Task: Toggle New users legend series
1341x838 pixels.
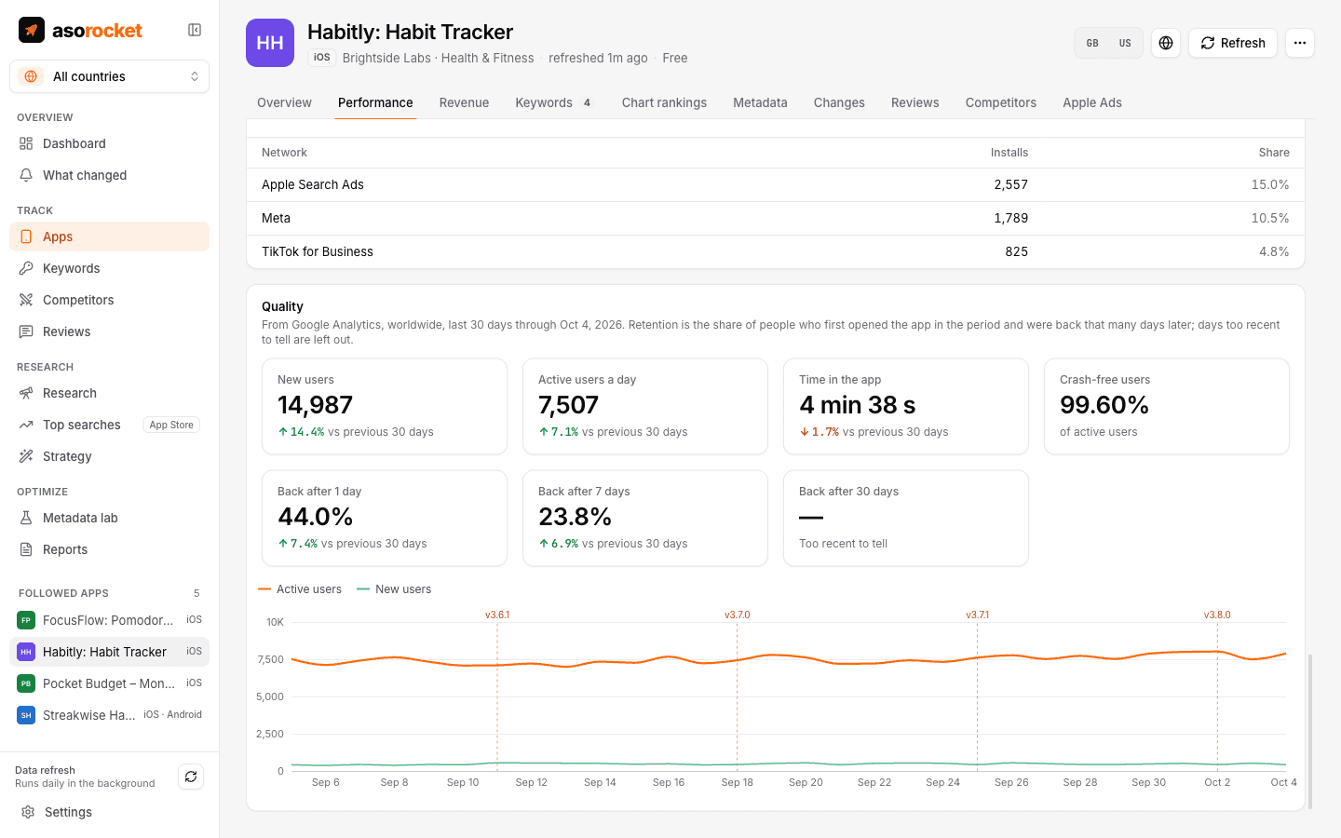Action: [x=394, y=589]
